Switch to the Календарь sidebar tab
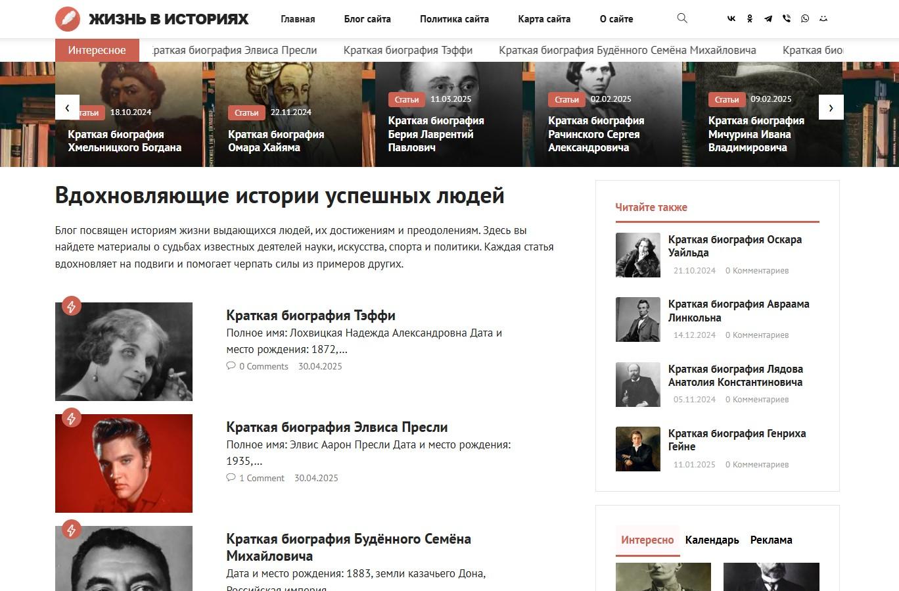The width and height of the screenshot is (899, 591). 712,540
